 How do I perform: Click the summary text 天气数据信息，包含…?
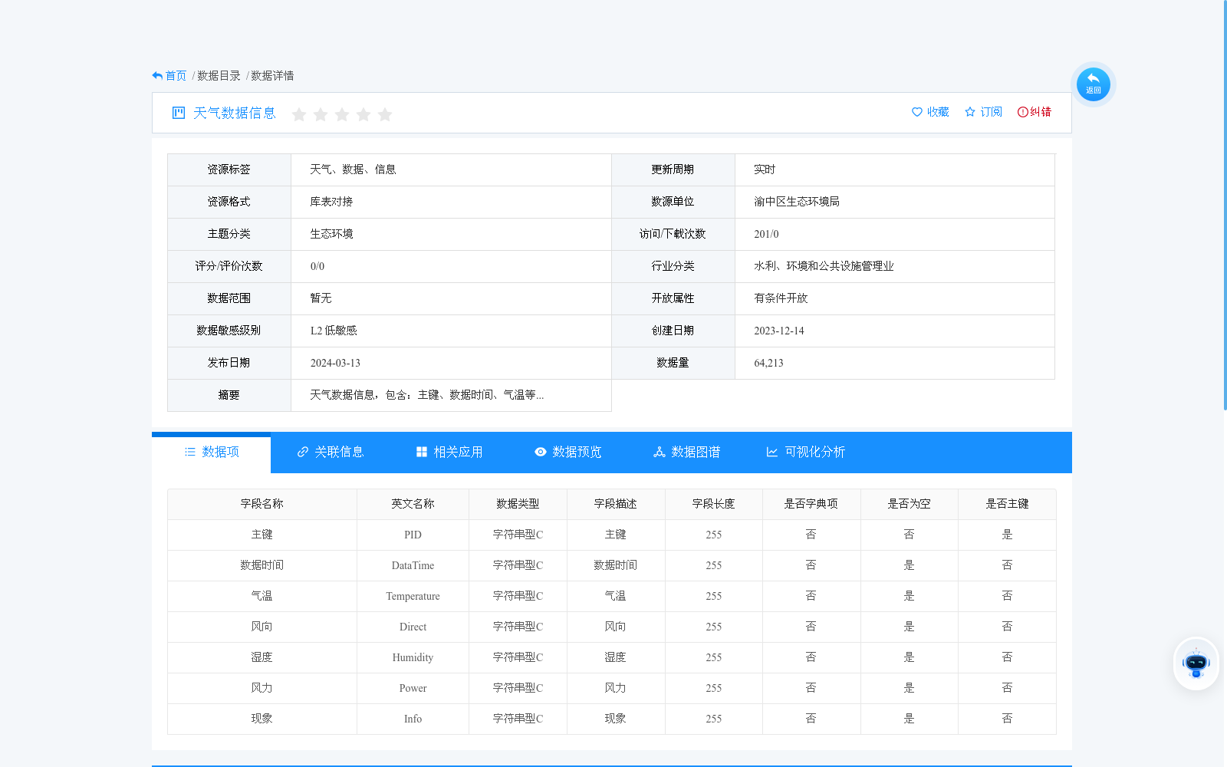(427, 395)
